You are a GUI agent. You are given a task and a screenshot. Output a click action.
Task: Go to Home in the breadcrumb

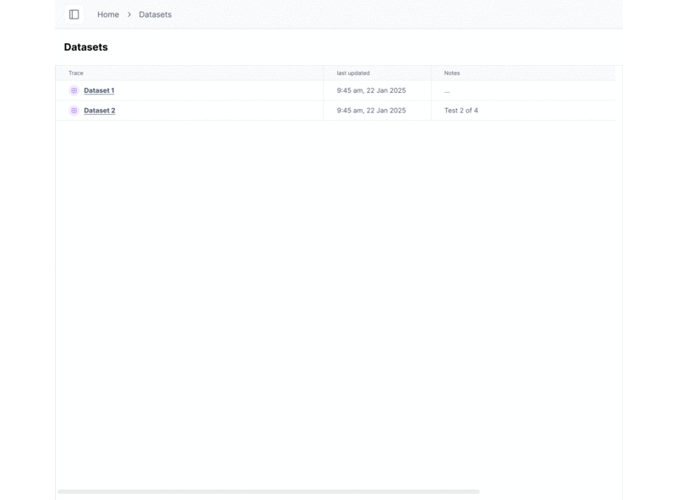click(x=108, y=14)
